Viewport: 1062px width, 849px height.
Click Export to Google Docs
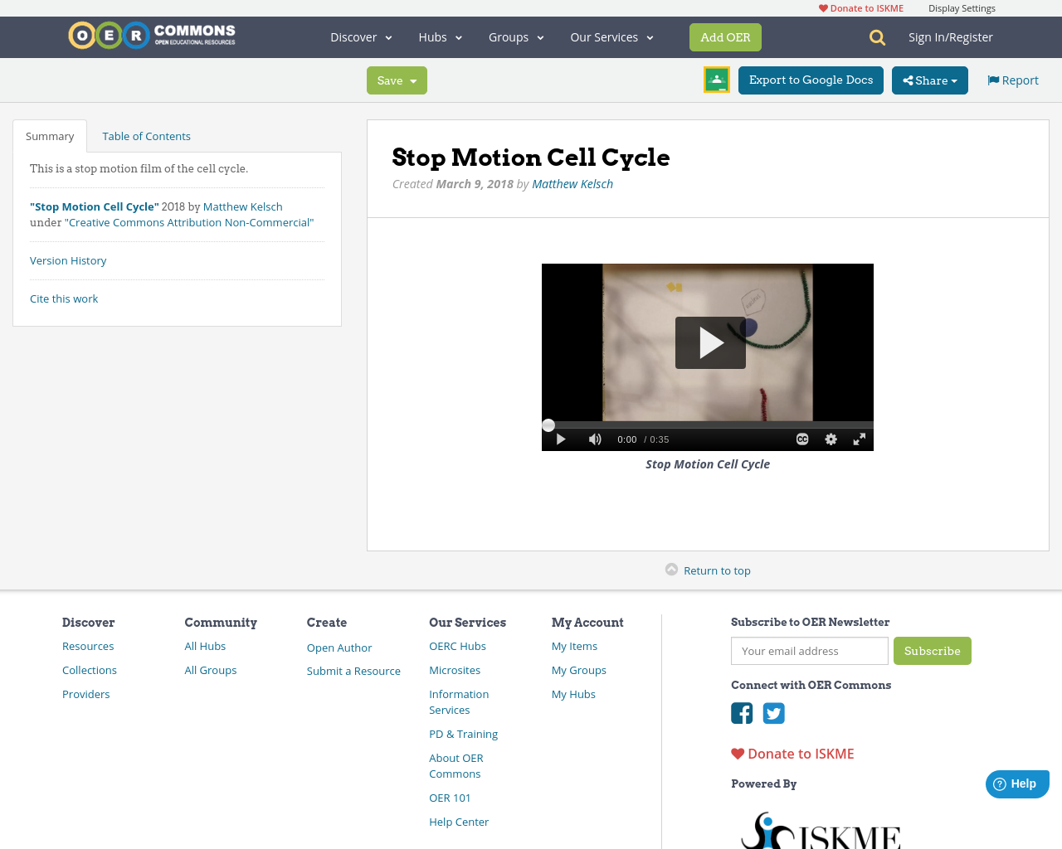[x=811, y=80]
